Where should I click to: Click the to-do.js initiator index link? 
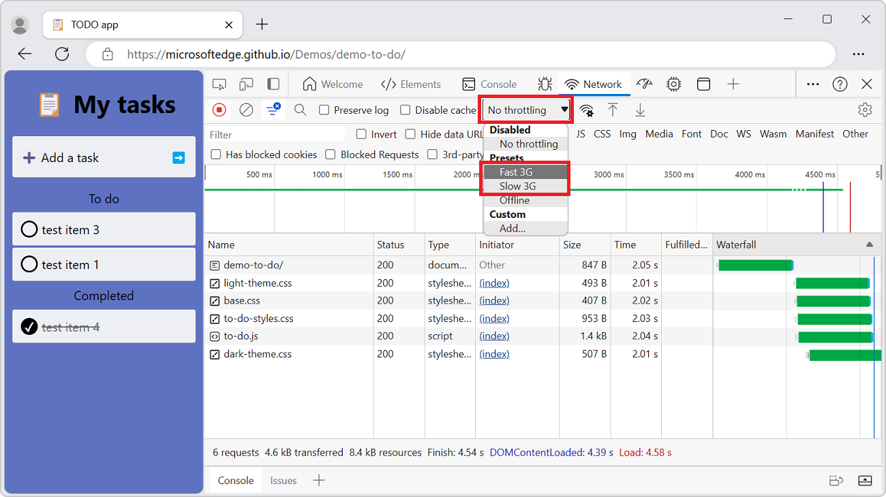(x=493, y=336)
